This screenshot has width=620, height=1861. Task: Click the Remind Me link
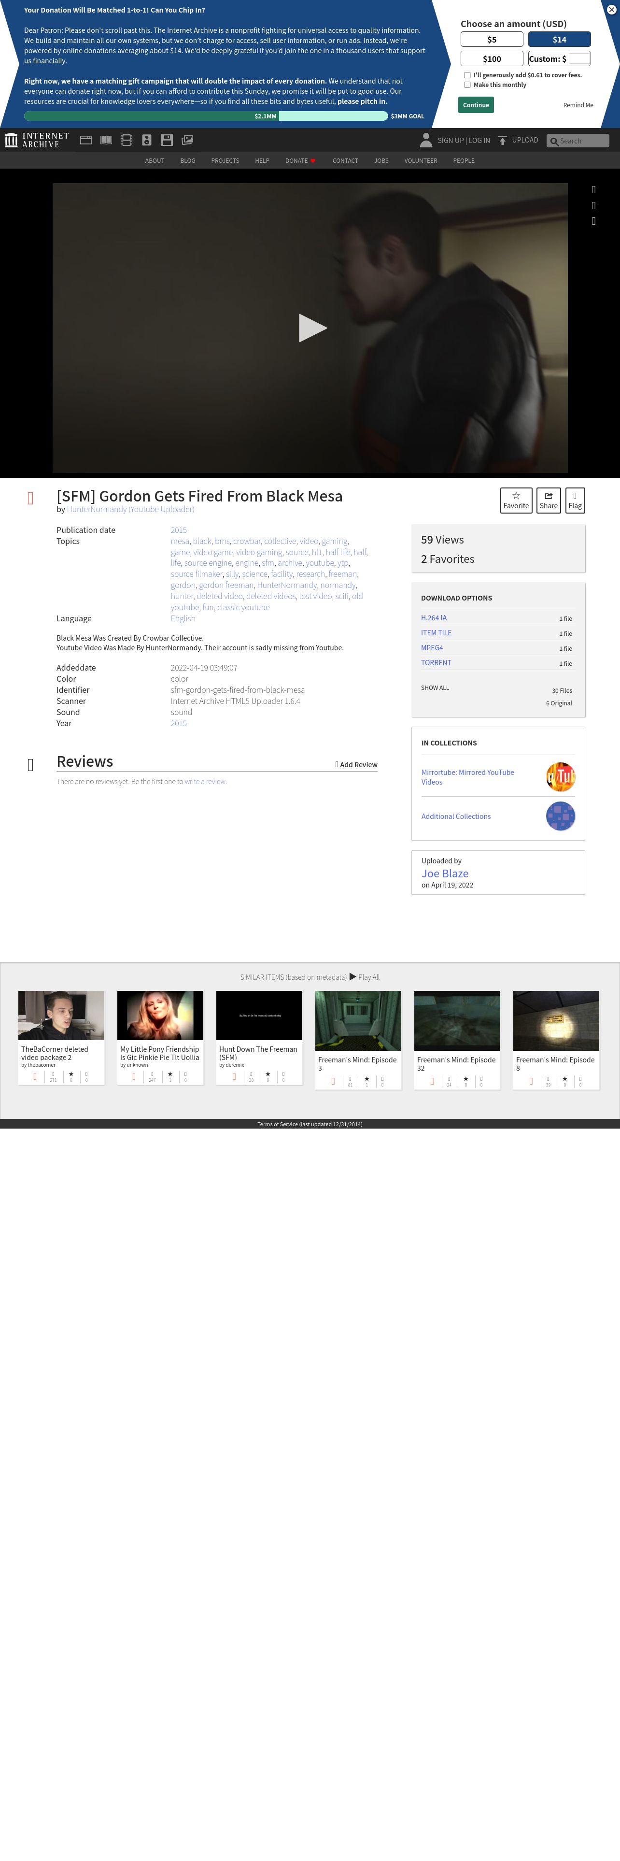pos(578,105)
